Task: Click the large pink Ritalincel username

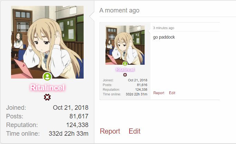Action: (47, 88)
